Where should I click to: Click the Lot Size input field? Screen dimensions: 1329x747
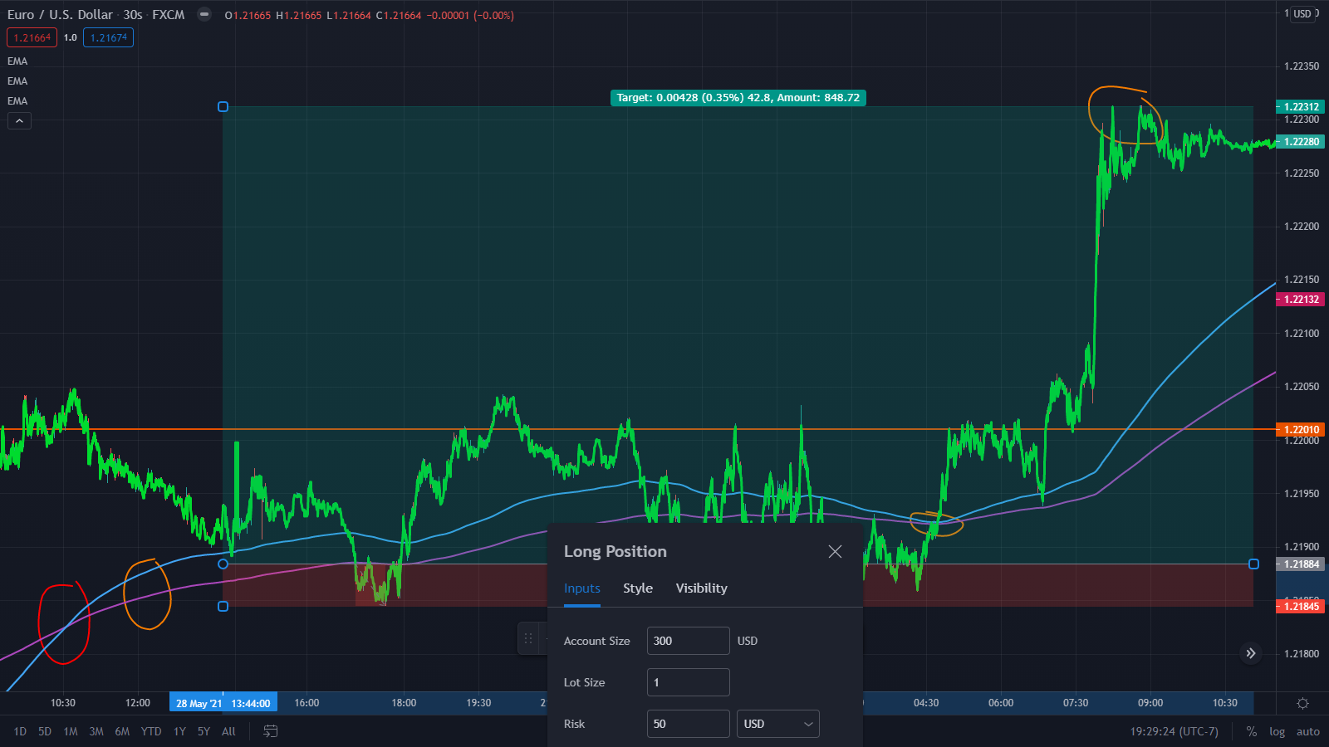[688, 682]
